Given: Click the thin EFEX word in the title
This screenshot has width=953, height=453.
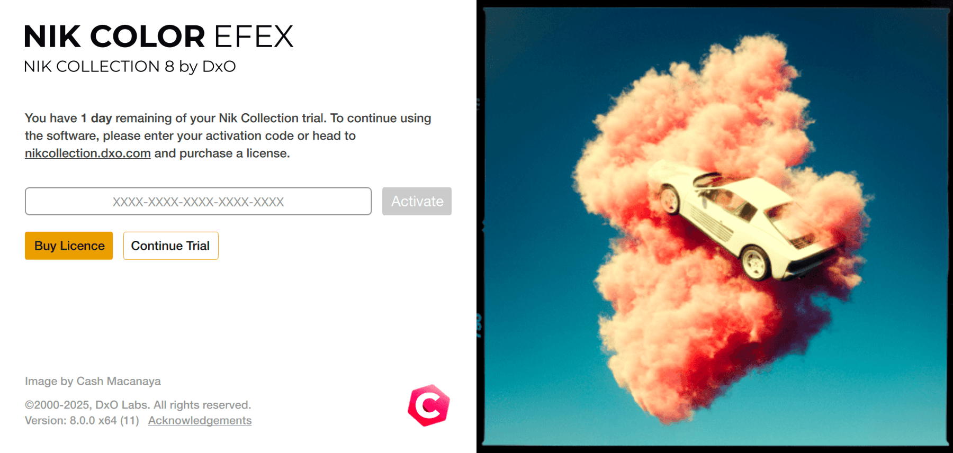Looking at the screenshot, I should 254,37.
